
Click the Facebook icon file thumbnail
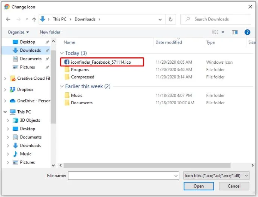coord(67,62)
